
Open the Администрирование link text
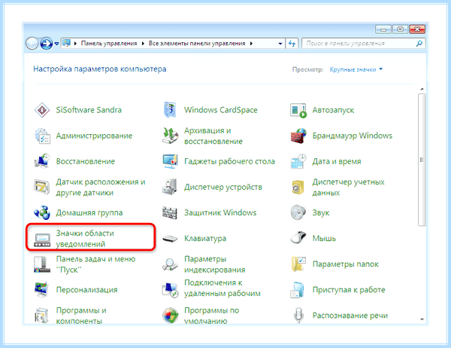pos(94,136)
